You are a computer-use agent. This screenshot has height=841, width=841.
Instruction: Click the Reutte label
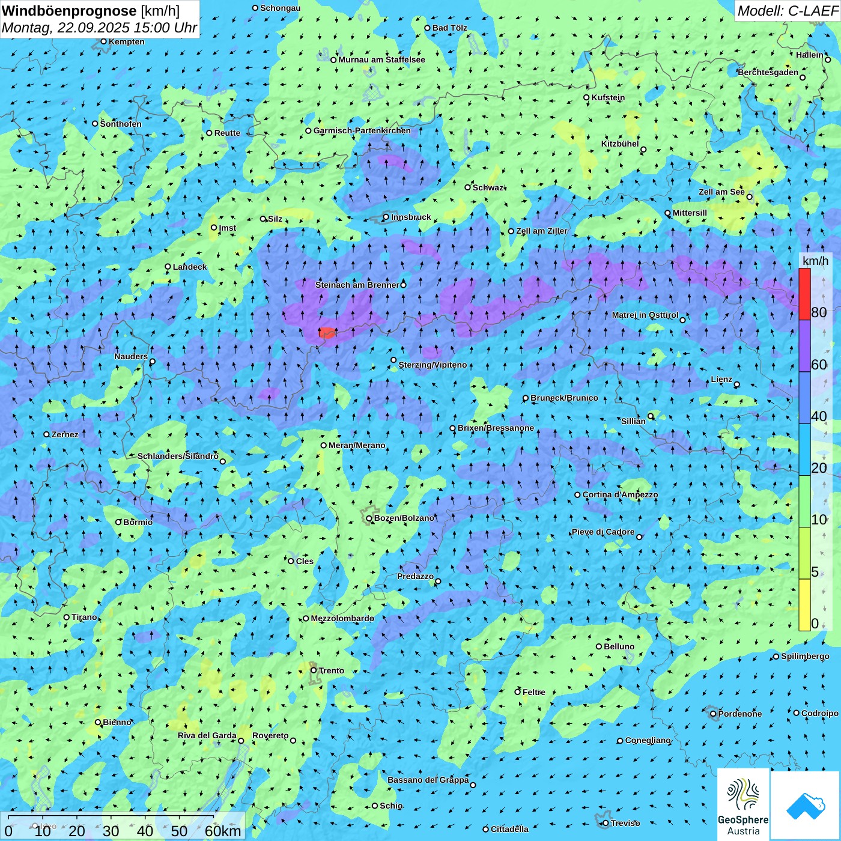[x=227, y=133]
